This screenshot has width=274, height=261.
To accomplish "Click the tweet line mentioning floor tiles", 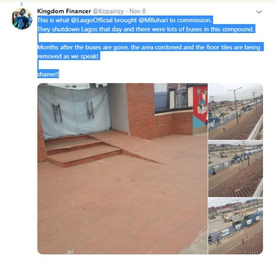I will click(x=148, y=47).
